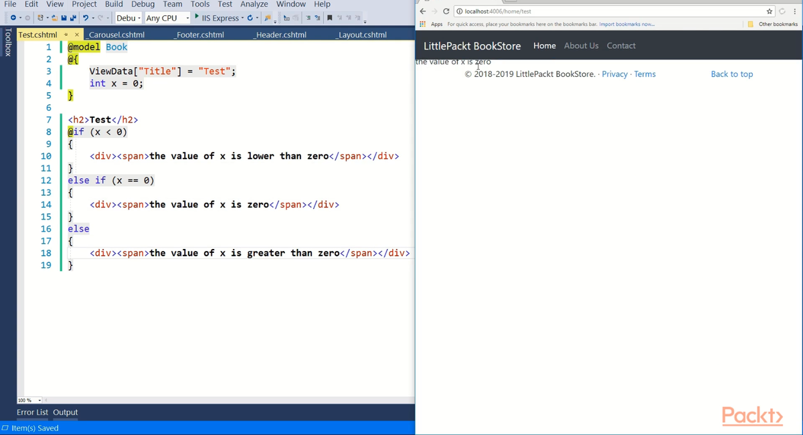
Task: Click the site information icon in address bar
Action: (x=459, y=11)
